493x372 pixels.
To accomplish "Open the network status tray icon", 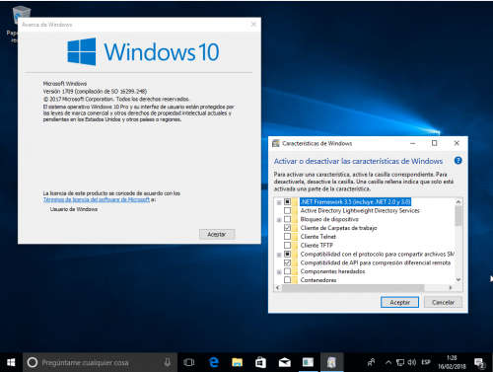I will [400, 362].
